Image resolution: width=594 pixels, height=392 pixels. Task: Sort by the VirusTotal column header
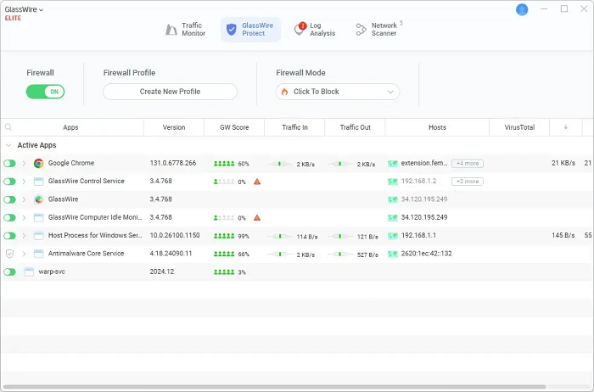coord(519,127)
